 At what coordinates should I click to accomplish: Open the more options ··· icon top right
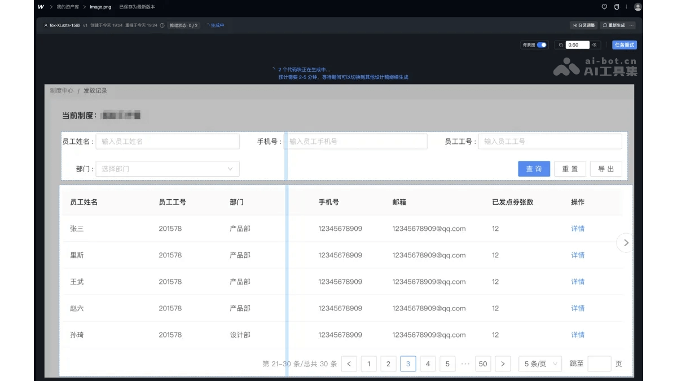click(x=631, y=25)
